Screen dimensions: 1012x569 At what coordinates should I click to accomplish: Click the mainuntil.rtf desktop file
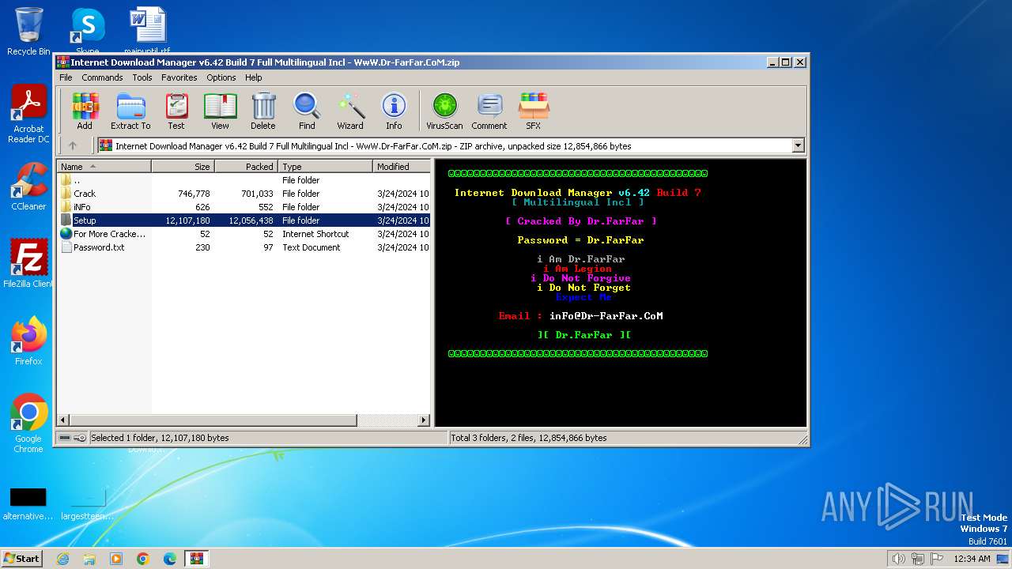(148, 31)
